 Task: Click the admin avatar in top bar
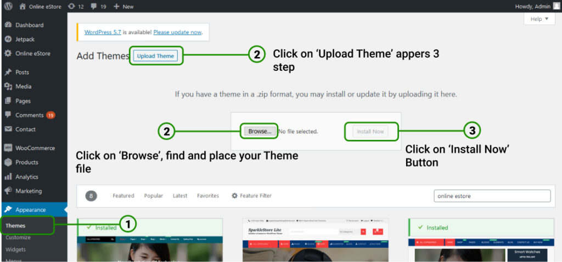tap(556, 7)
